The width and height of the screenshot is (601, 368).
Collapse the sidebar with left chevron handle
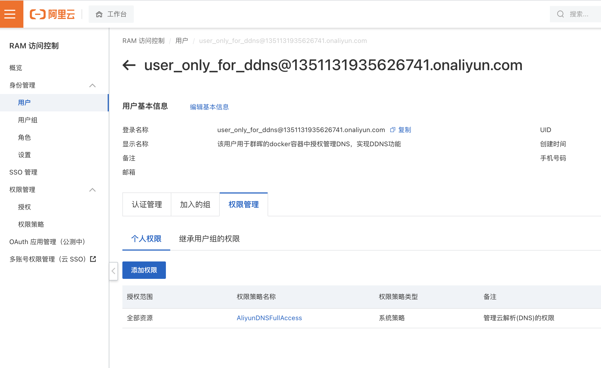coord(113,271)
